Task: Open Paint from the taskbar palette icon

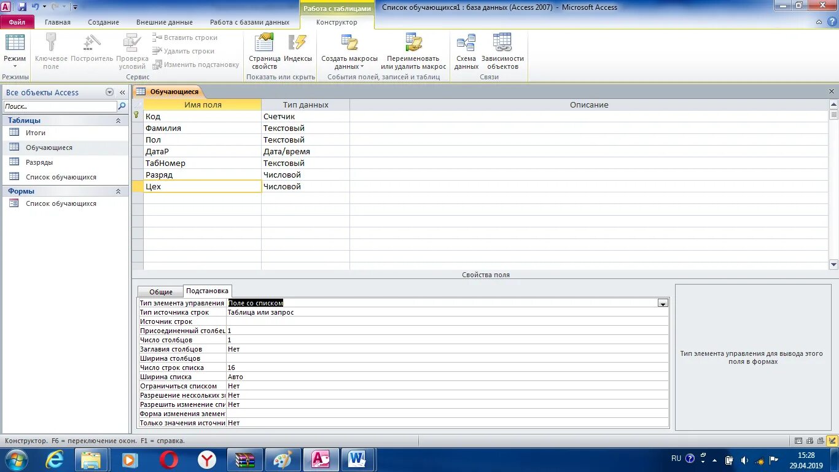Action: [283, 460]
